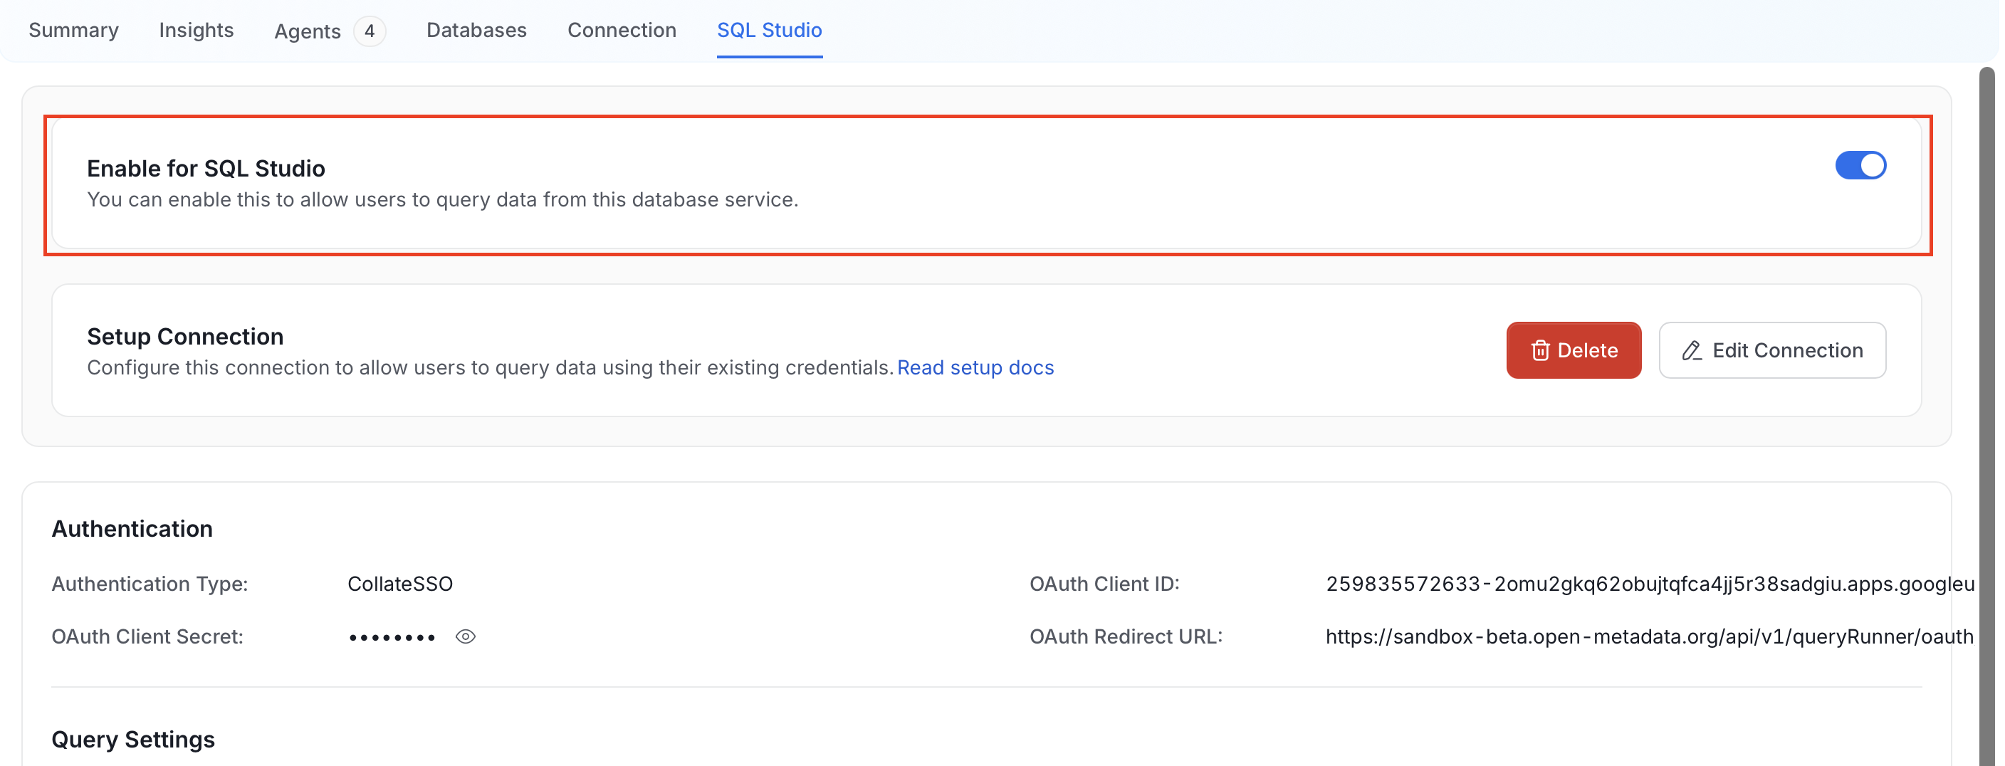2005x766 pixels.
Task: Open the Summary tab
Action: (x=74, y=30)
